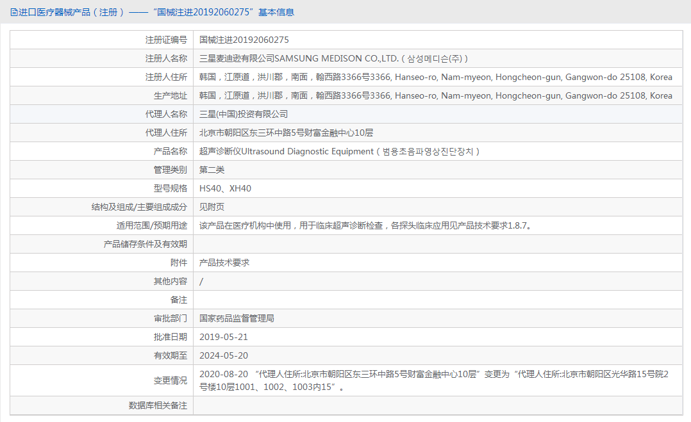Click the label 数据库相关备注

(x=158, y=406)
